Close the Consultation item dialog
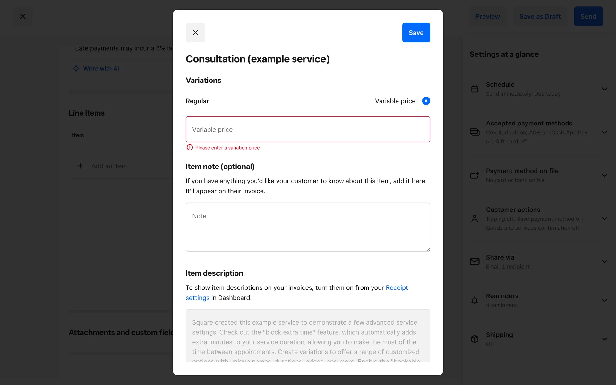The image size is (616, 385). coord(195,33)
